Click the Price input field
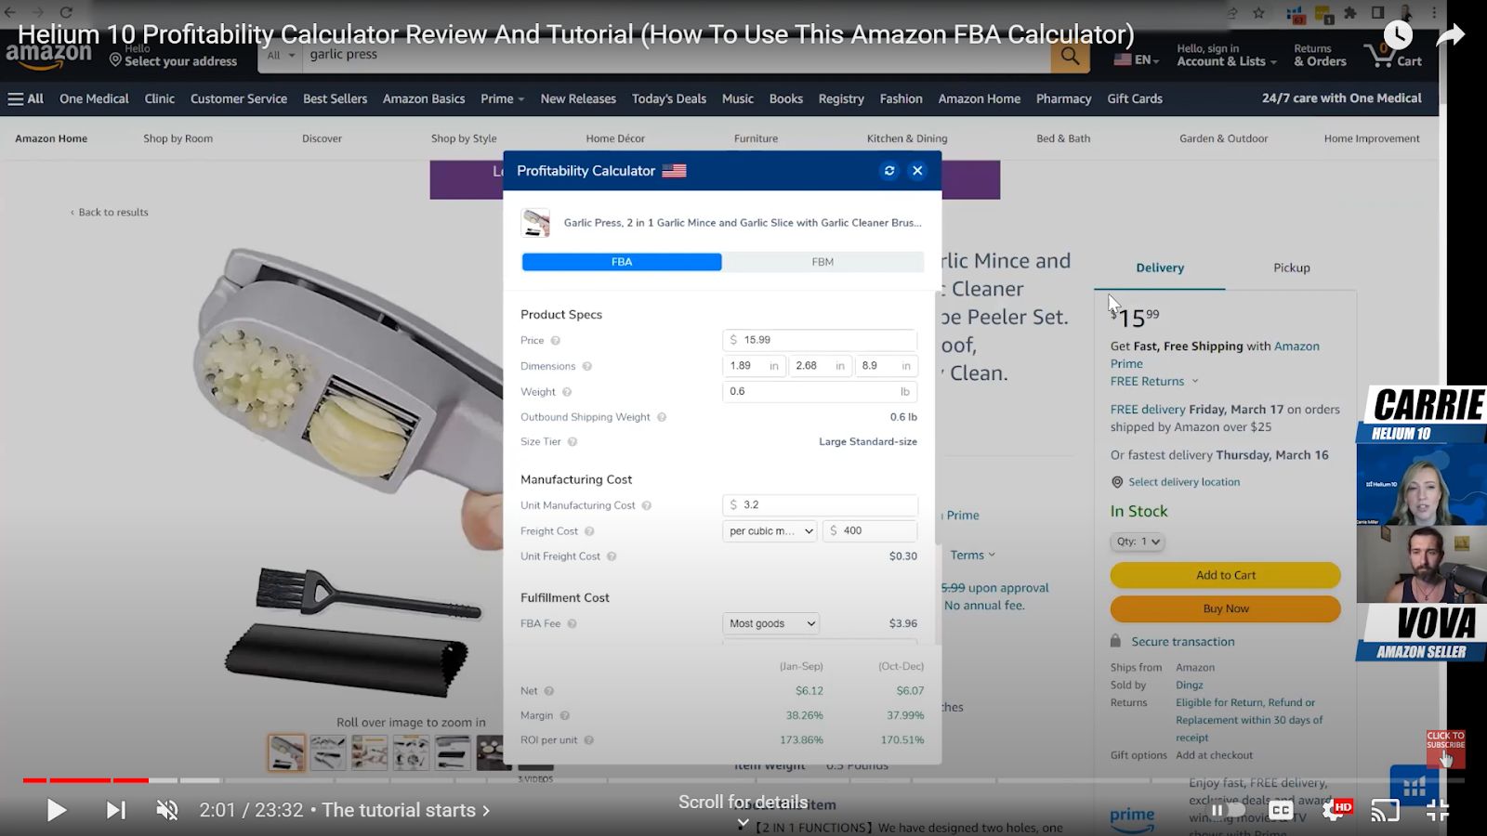This screenshot has height=836, width=1487. click(x=820, y=340)
